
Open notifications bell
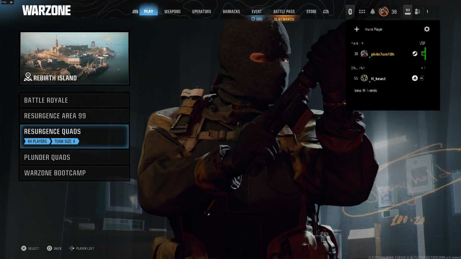pyautogui.click(x=372, y=11)
